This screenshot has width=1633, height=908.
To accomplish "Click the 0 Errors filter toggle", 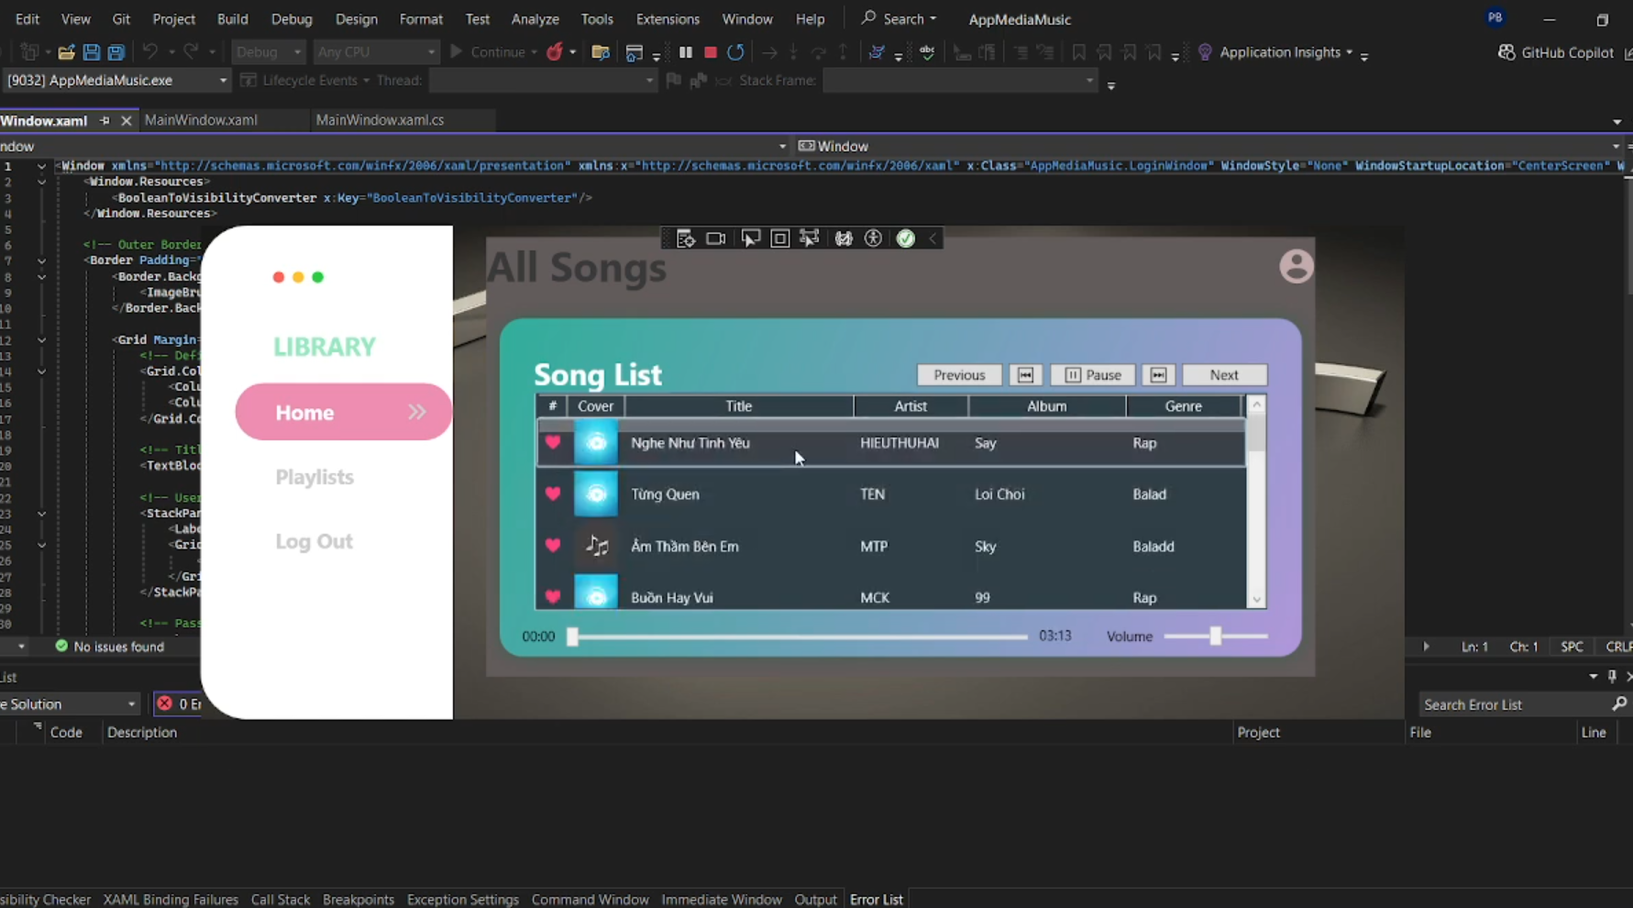I will pyautogui.click(x=179, y=703).
